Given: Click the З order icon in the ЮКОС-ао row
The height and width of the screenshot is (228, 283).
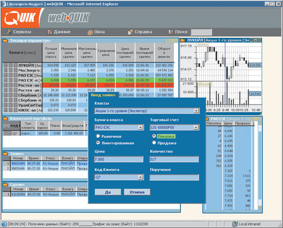Looking at the screenshot, I should pos(16,110).
